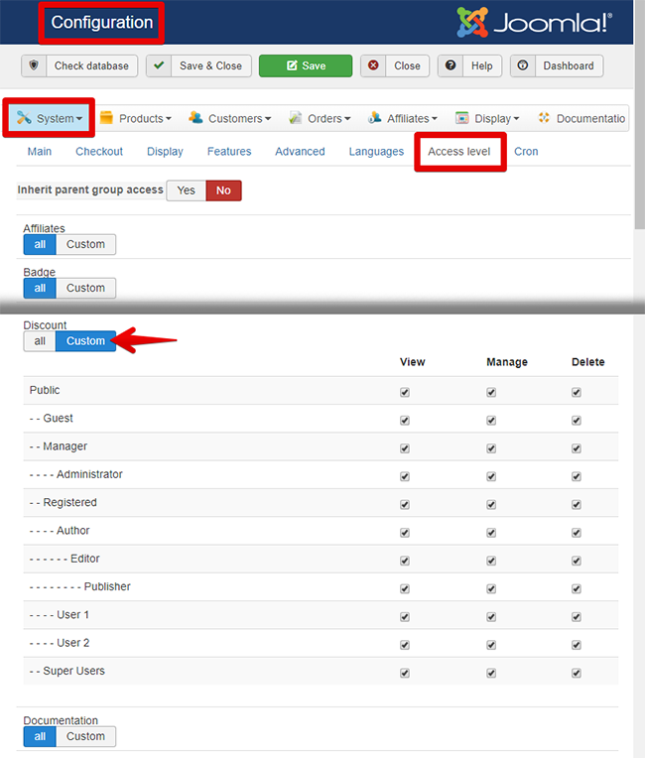Viewport: 645px width, 758px height.
Task: Set Inherit parent group access to Yes
Action: [187, 190]
